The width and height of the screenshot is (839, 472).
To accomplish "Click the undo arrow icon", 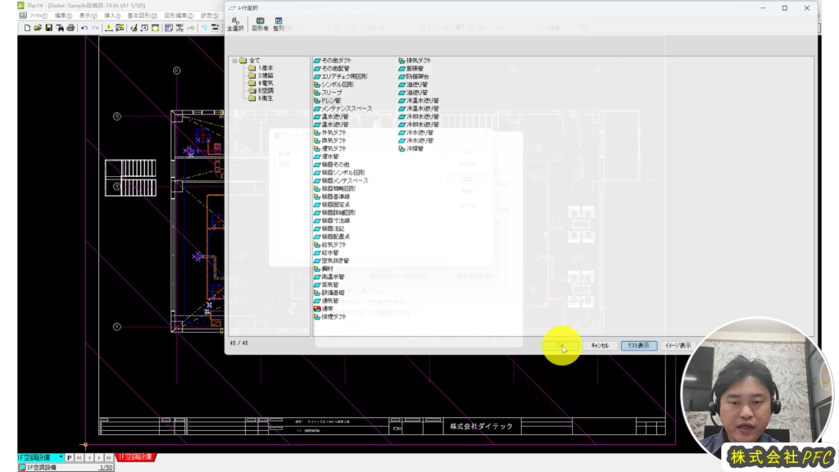I will pyautogui.click(x=84, y=28).
